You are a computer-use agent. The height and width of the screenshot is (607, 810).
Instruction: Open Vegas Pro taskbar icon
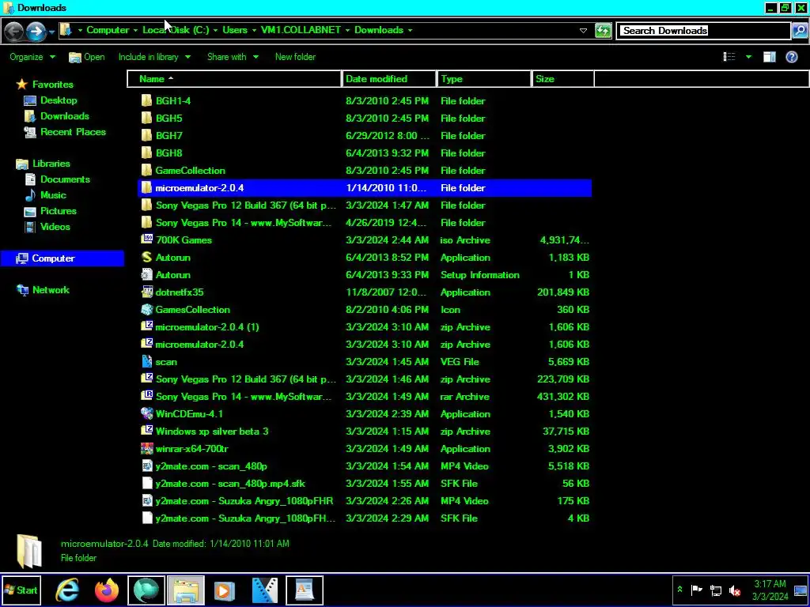(264, 590)
